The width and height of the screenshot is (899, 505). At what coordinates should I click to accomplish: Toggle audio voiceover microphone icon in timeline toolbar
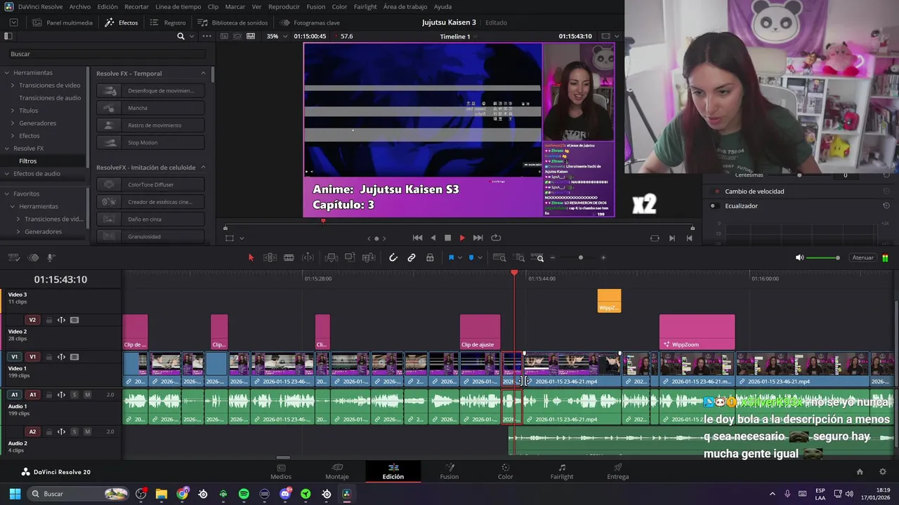pos(51,257)
